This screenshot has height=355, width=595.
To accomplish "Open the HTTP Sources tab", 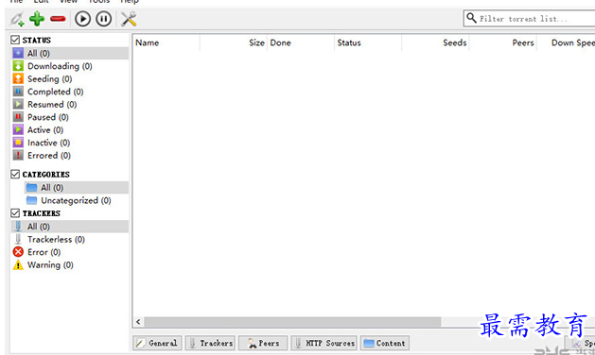I will [x=324, y=344].
